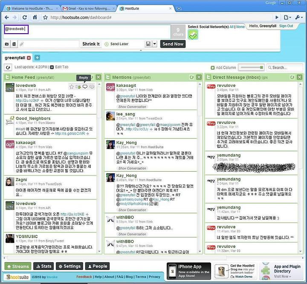
Task: Click lee_sang's profile avatar in Mentions
Action: coord(110,116)
